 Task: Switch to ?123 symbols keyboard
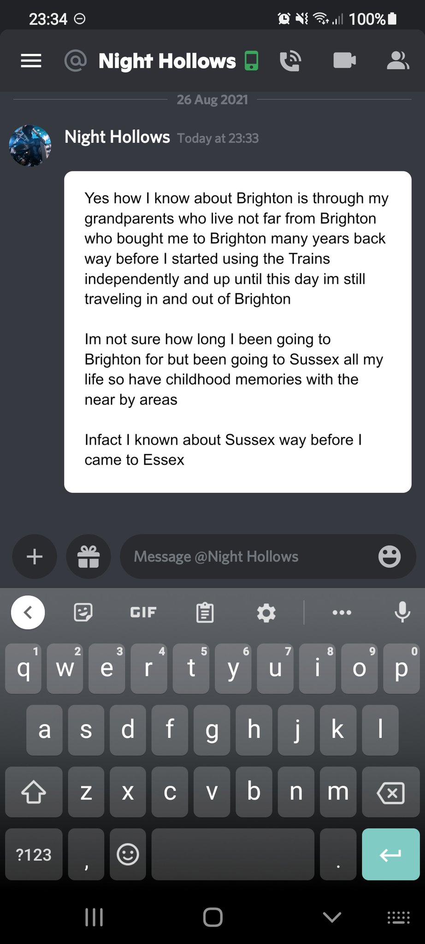pos(34,854)
